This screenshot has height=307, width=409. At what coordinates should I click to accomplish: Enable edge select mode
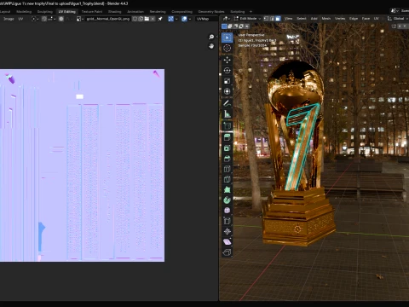coord(272,19)
